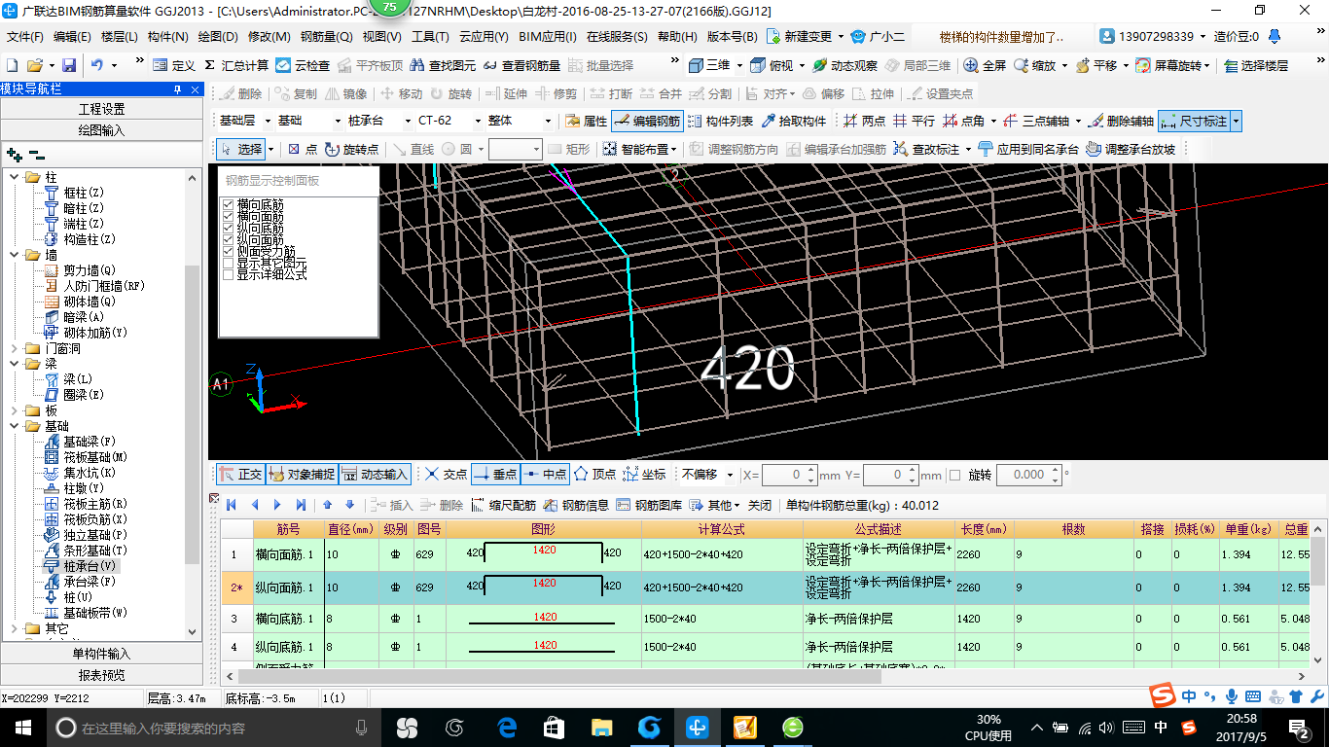Select 两点 two-point axis tool
Viewport: 1329px width, 747px height.
pos(865,122)
